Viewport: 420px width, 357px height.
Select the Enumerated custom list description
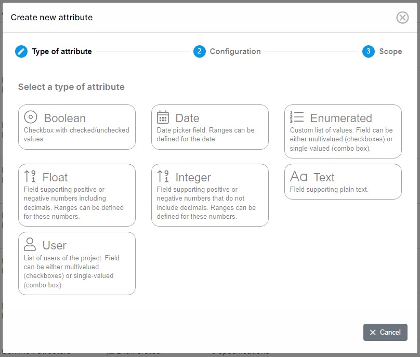pos(342,139)
